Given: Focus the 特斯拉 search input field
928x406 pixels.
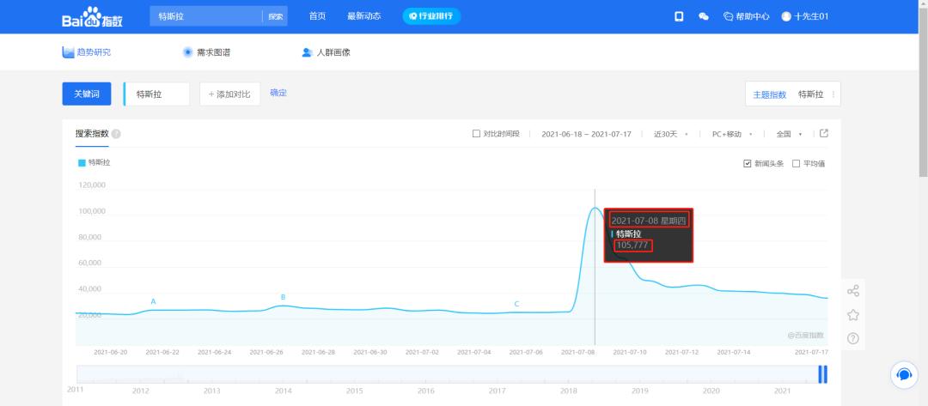Looking at the screenshot, I should [206, 16].
